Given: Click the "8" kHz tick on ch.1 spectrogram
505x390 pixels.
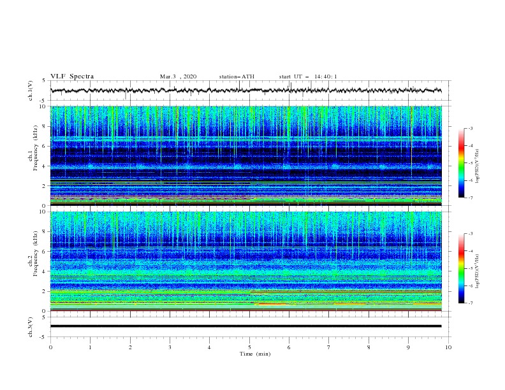Looking at the screenshot, I should 44,126.
